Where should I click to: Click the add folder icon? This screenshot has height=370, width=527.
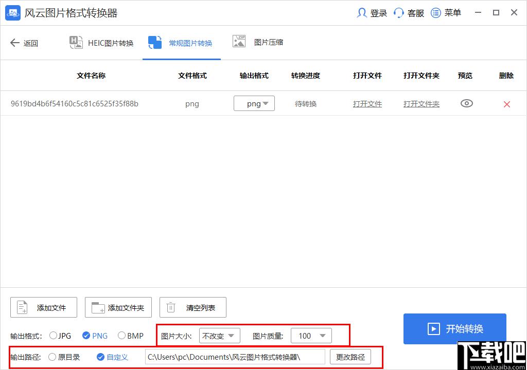(x=98, y=307)
